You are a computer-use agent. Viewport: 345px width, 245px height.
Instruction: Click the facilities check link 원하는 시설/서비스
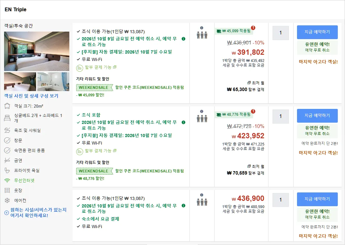(38, 212)
